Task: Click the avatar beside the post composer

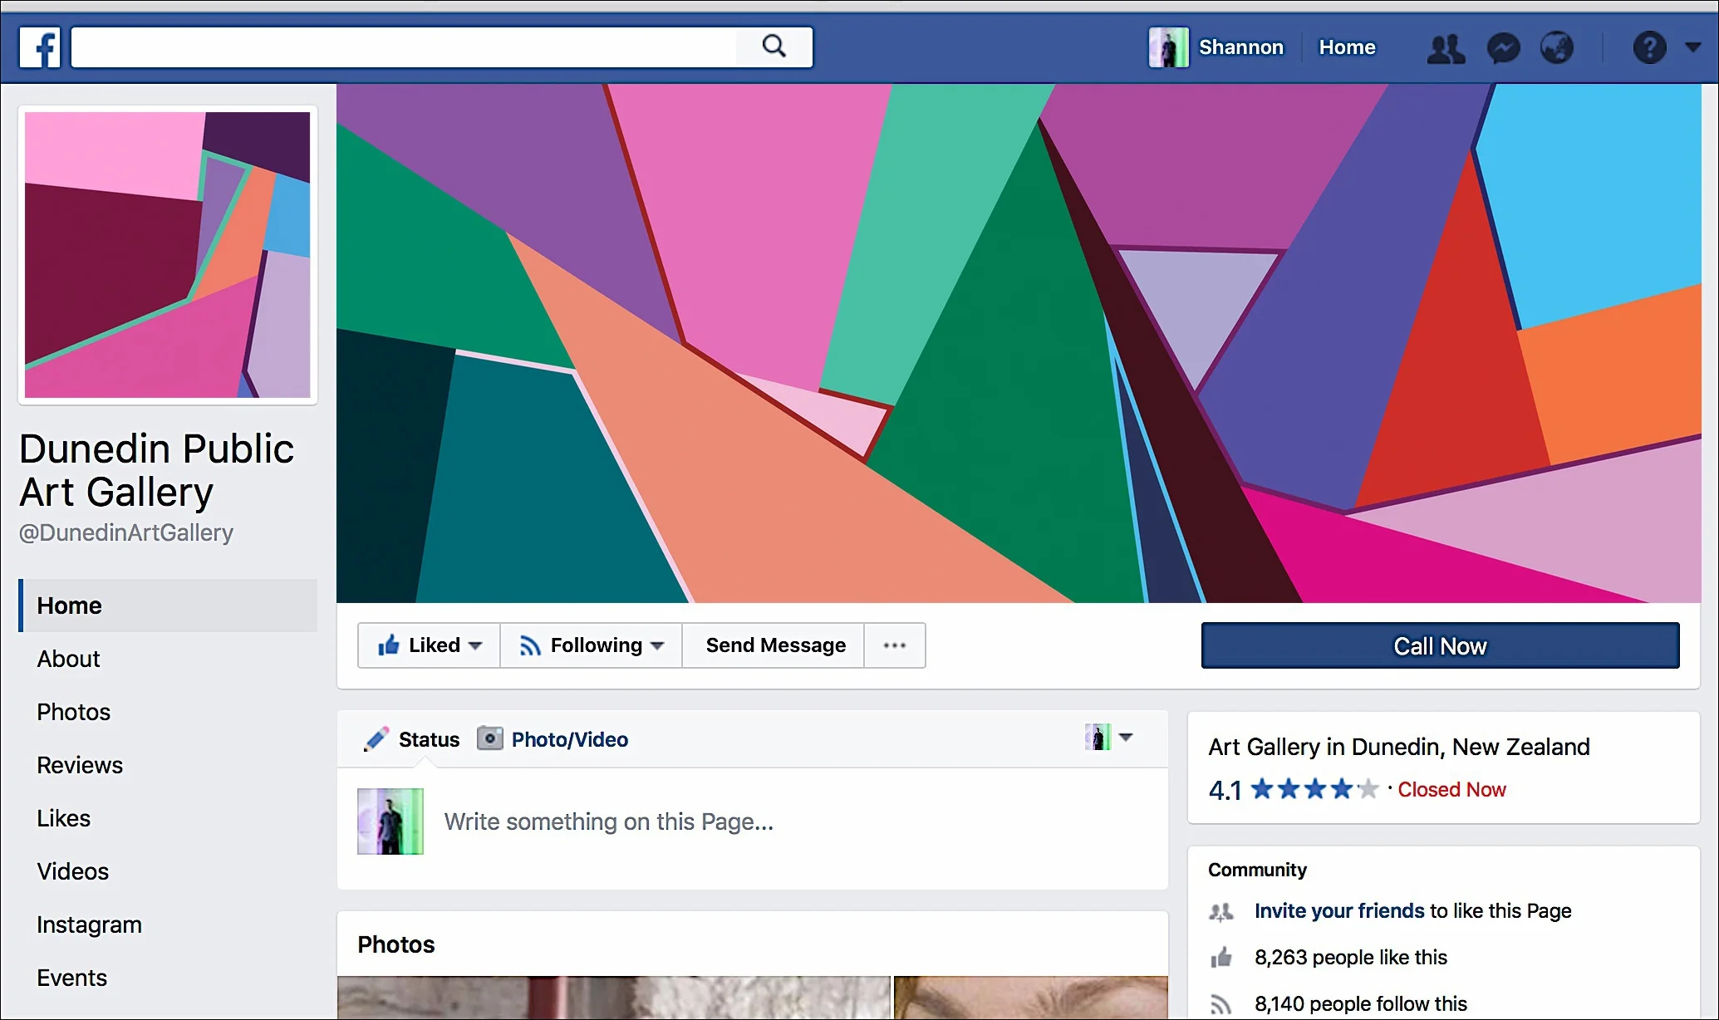Action: point(390,821)
